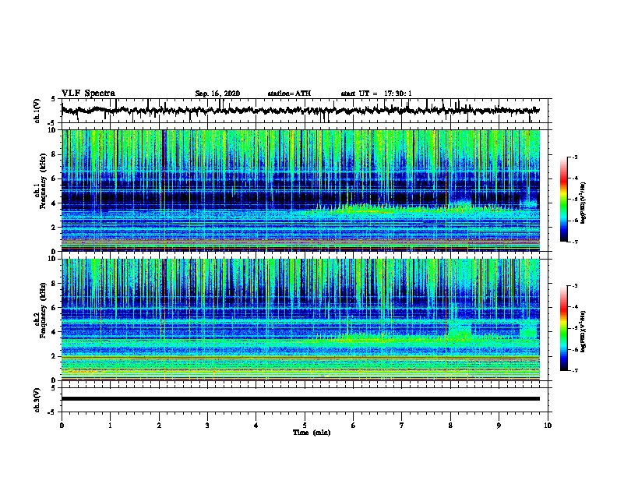
Task: Click the "station=ATH" header label
Action: point(289,94)
